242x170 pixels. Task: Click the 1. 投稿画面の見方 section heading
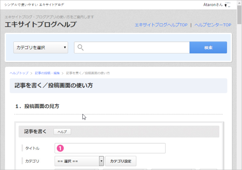tap(37, 106)
